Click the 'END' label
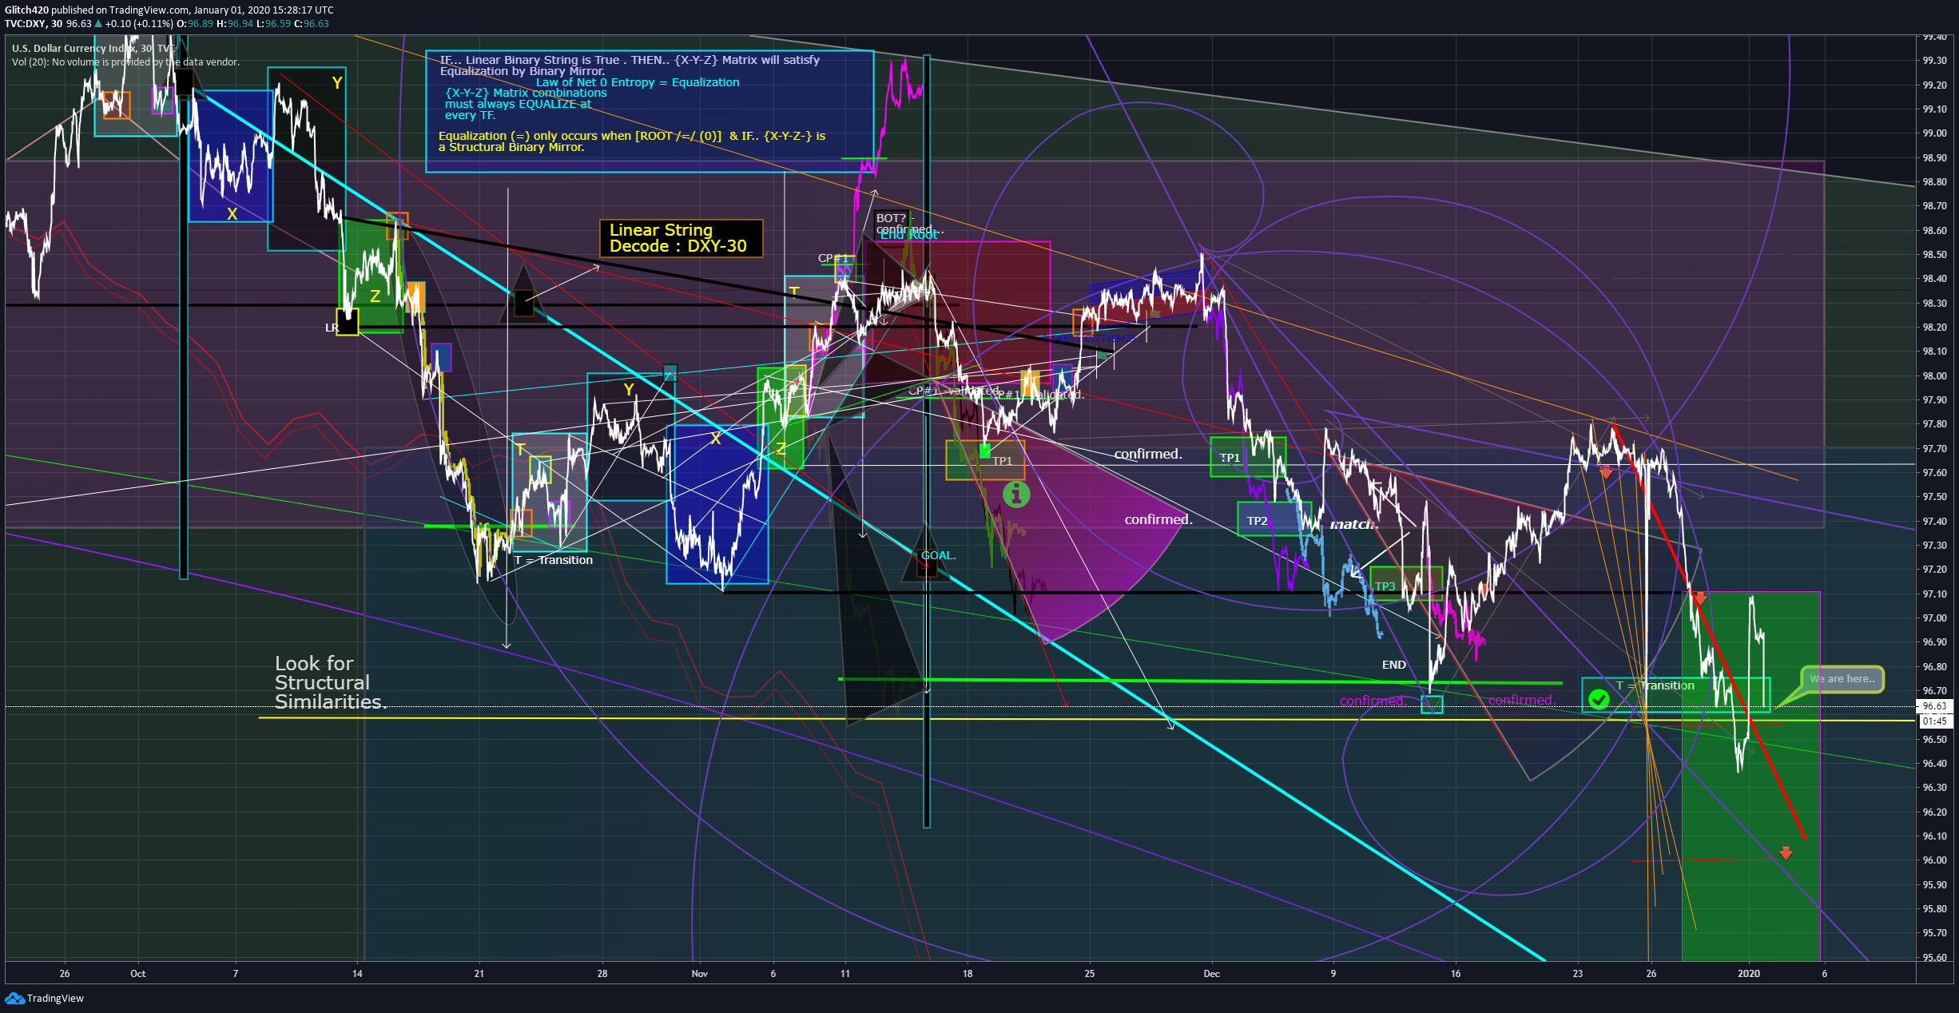 click(x=1394, y=665)
